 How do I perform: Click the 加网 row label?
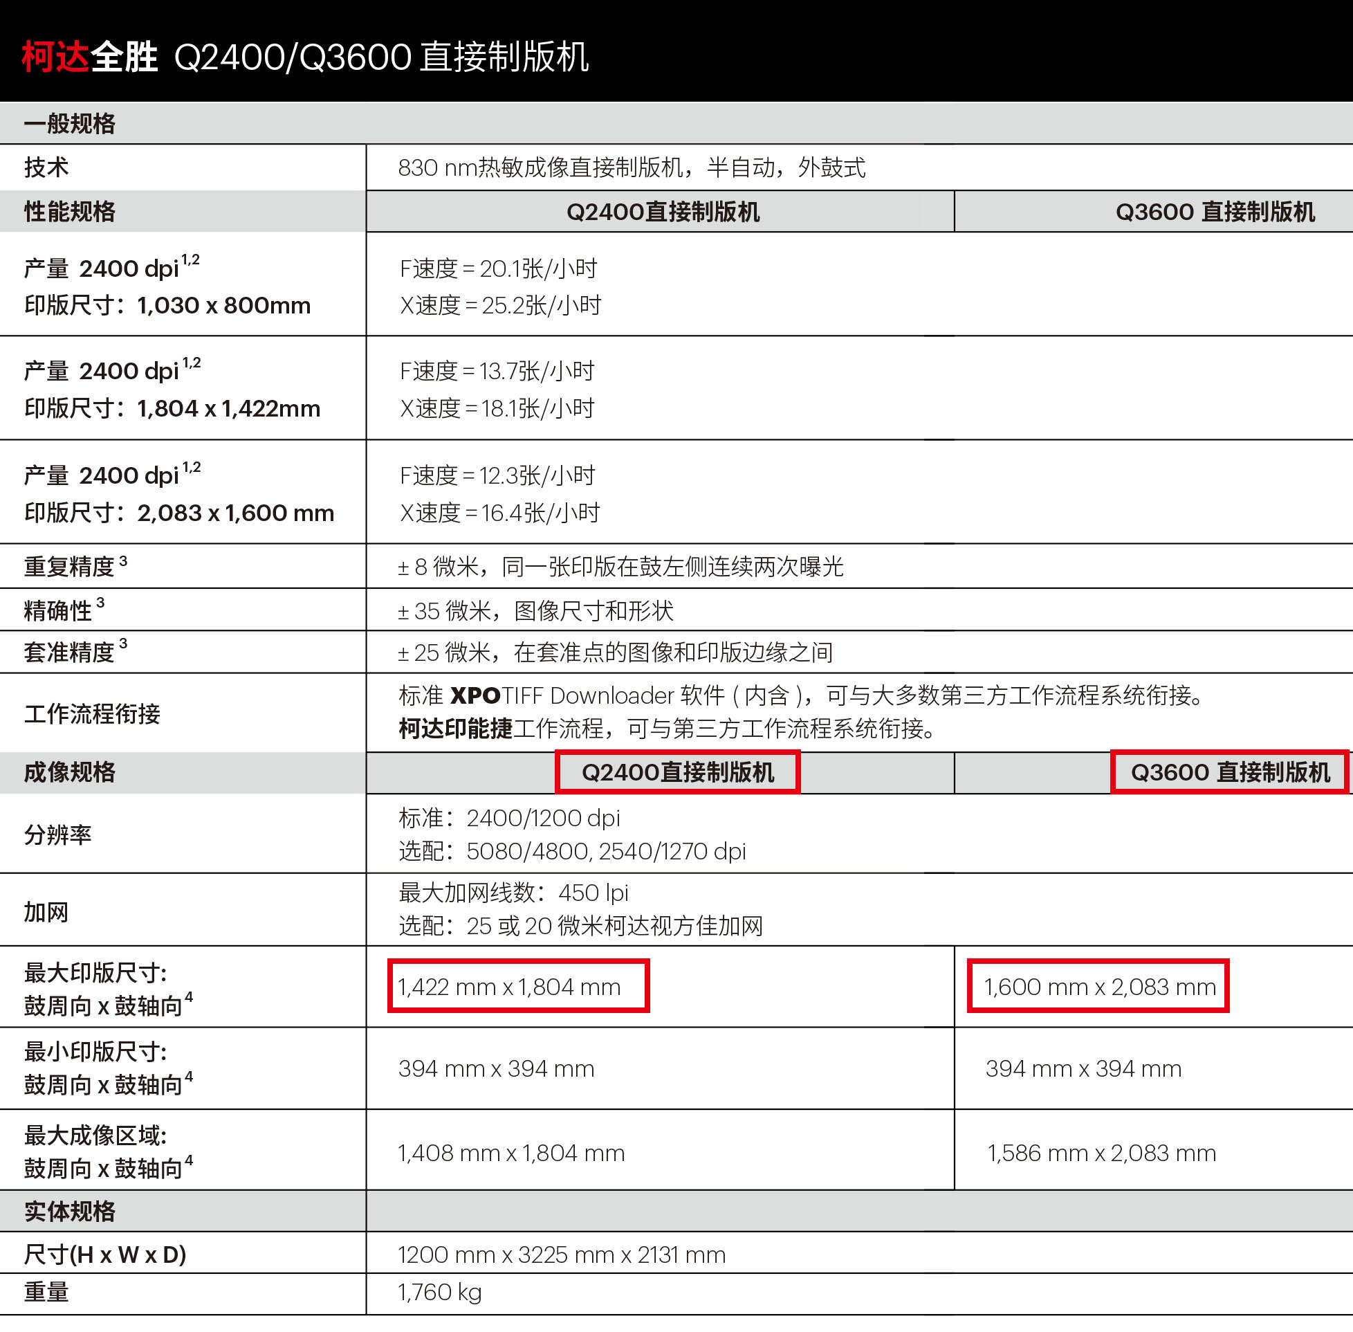(46, 913)
